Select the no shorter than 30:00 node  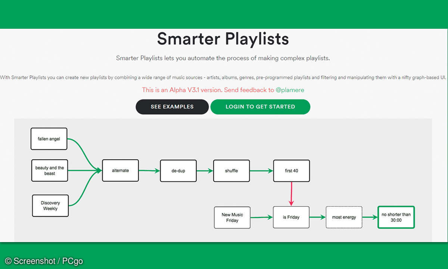(396, 217)
